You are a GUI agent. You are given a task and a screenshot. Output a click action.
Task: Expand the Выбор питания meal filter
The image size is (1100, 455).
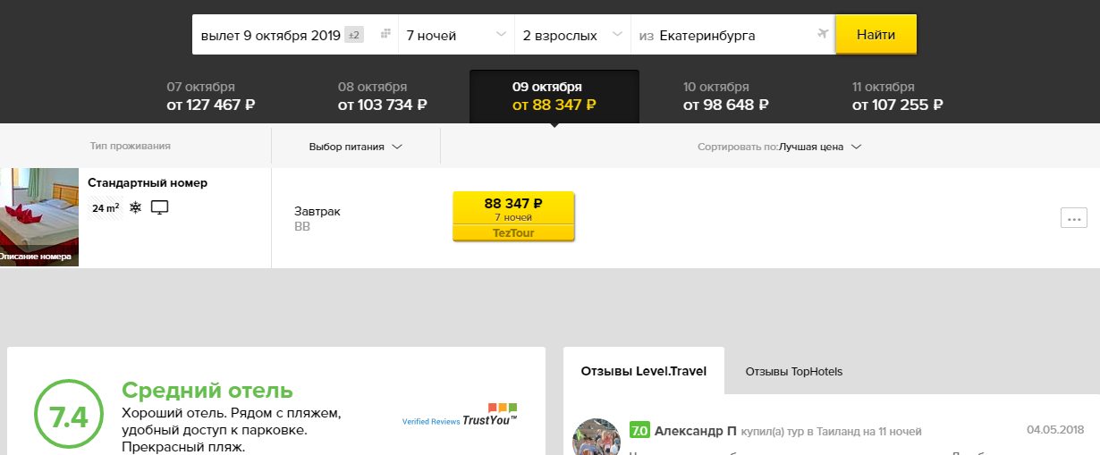355,147
